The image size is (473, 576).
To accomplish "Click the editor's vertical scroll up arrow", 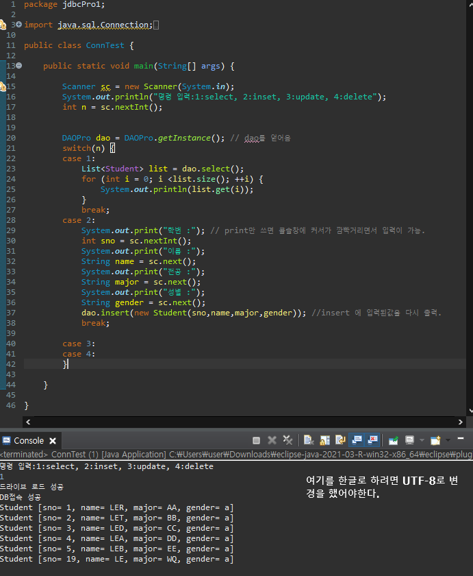I will click(x=470, y=5).
